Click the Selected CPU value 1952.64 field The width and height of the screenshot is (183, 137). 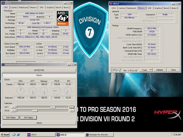tap(21, 98)
